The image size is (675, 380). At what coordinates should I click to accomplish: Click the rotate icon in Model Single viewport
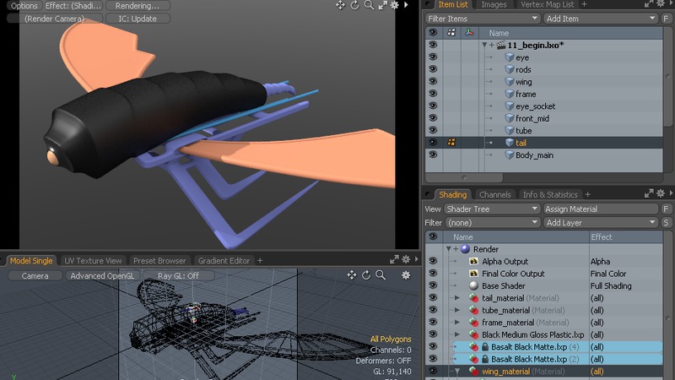(366, 275)
